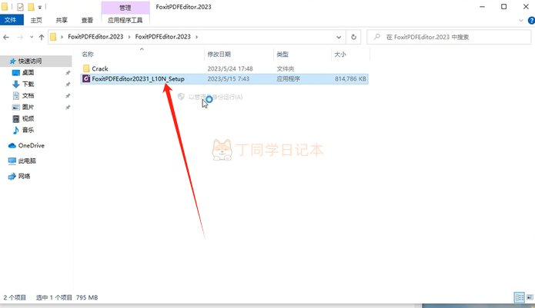Go back with the left arrow

point(6,37)
